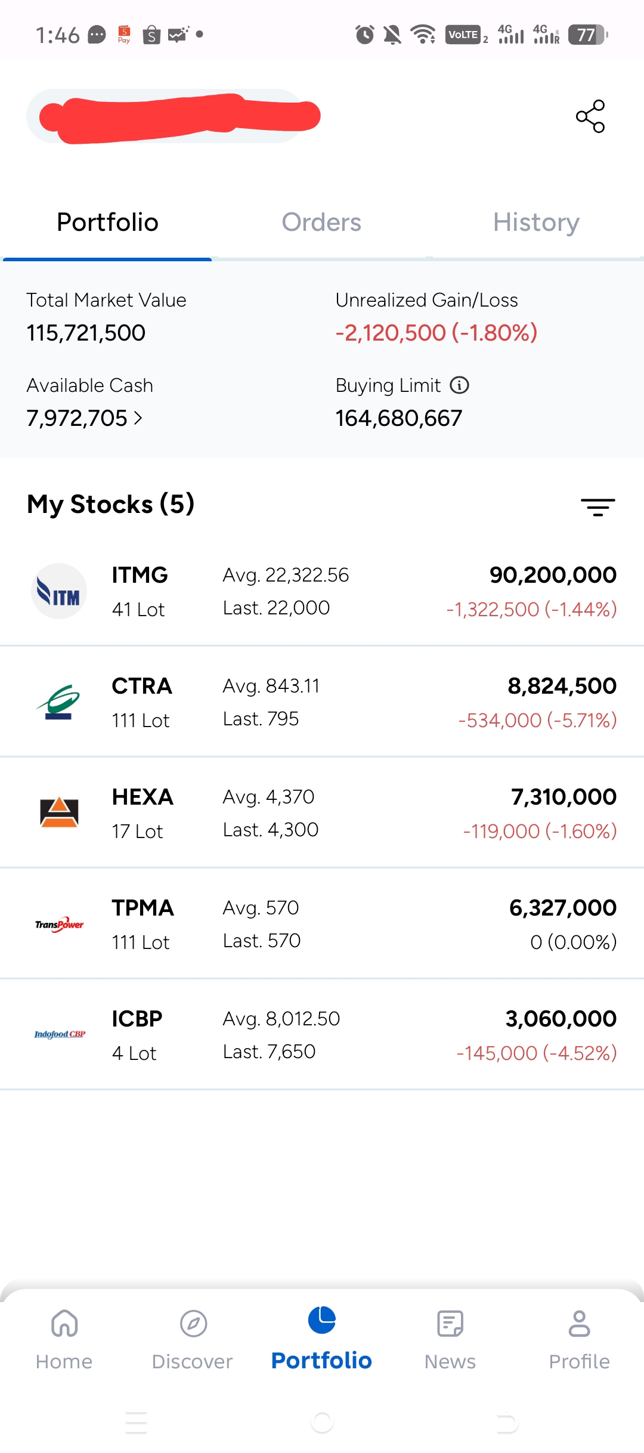Open CTRA stock holding row
This screenshot has width=644, height=1453.
coord(322,702)
